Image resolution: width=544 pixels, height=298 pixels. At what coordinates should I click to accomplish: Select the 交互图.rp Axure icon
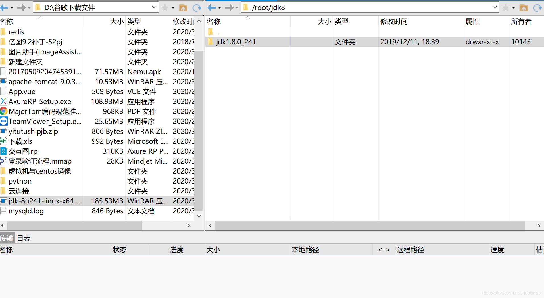(x=3, y=151)
